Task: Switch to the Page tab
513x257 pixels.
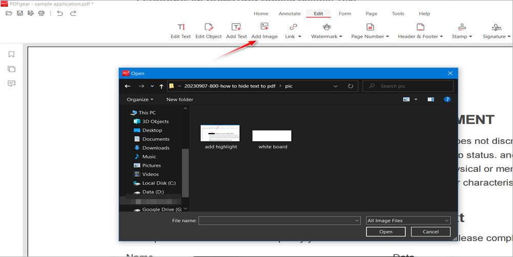Action: pos(372,14)
